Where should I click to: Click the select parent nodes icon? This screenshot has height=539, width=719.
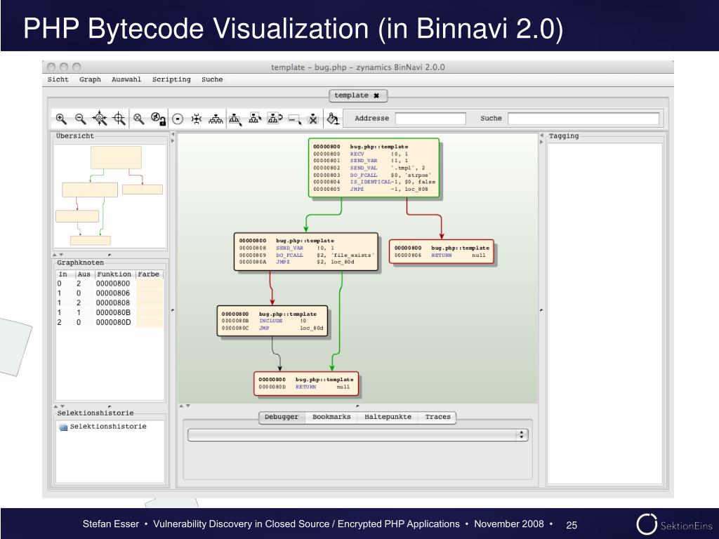[x=254, y=119]
